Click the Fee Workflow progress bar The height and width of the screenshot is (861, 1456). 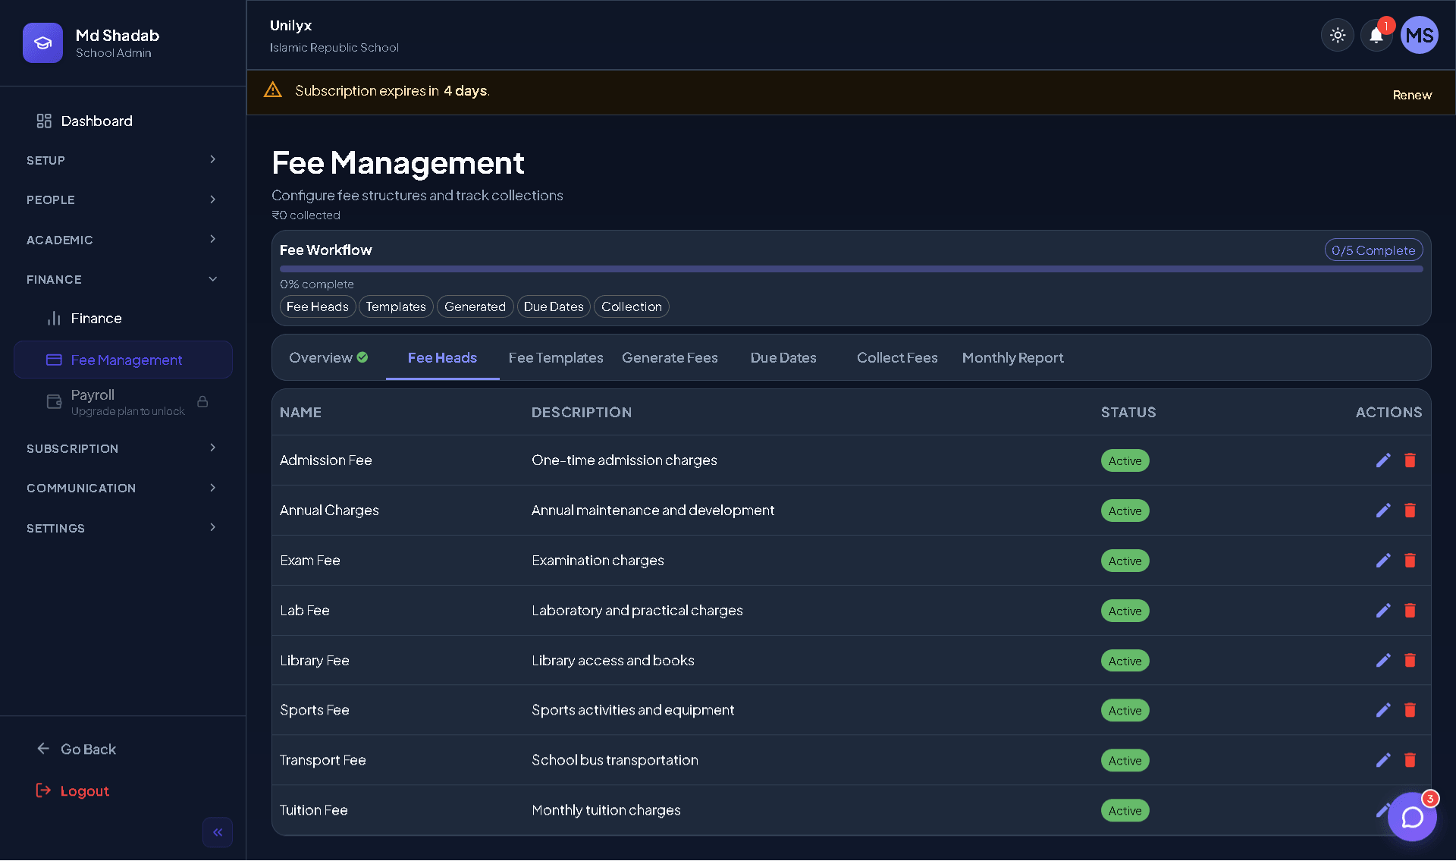[851, 269]
